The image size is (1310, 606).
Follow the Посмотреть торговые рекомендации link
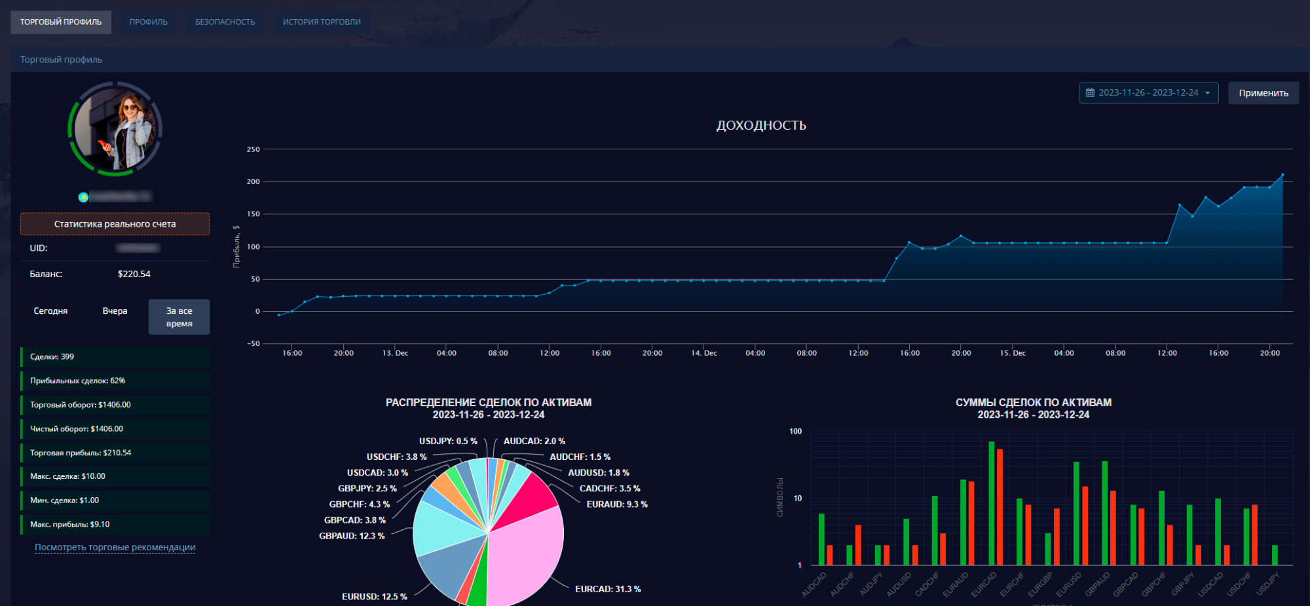coord(115,546)
